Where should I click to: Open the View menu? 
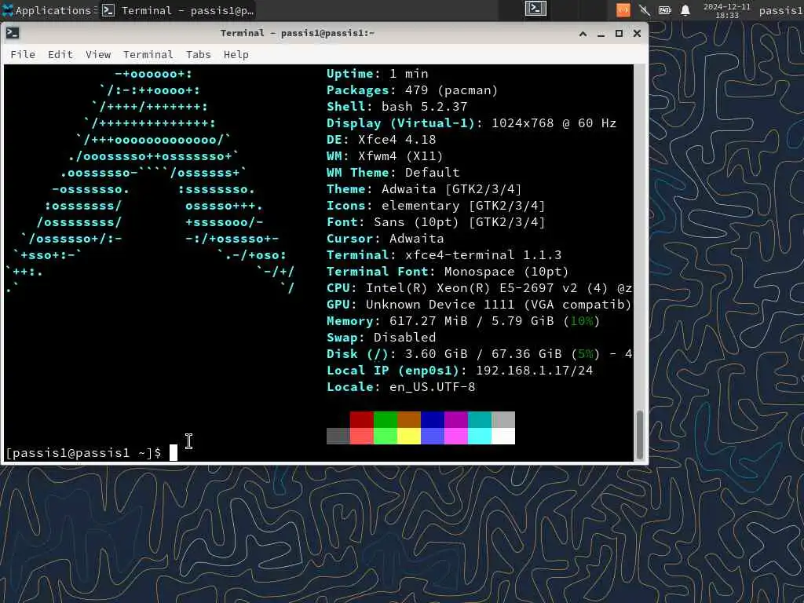tap(98, 54)
